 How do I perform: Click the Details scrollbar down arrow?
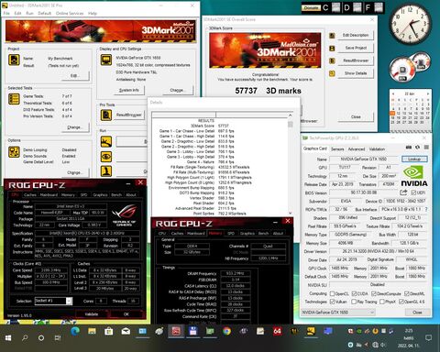coord(290,213)
